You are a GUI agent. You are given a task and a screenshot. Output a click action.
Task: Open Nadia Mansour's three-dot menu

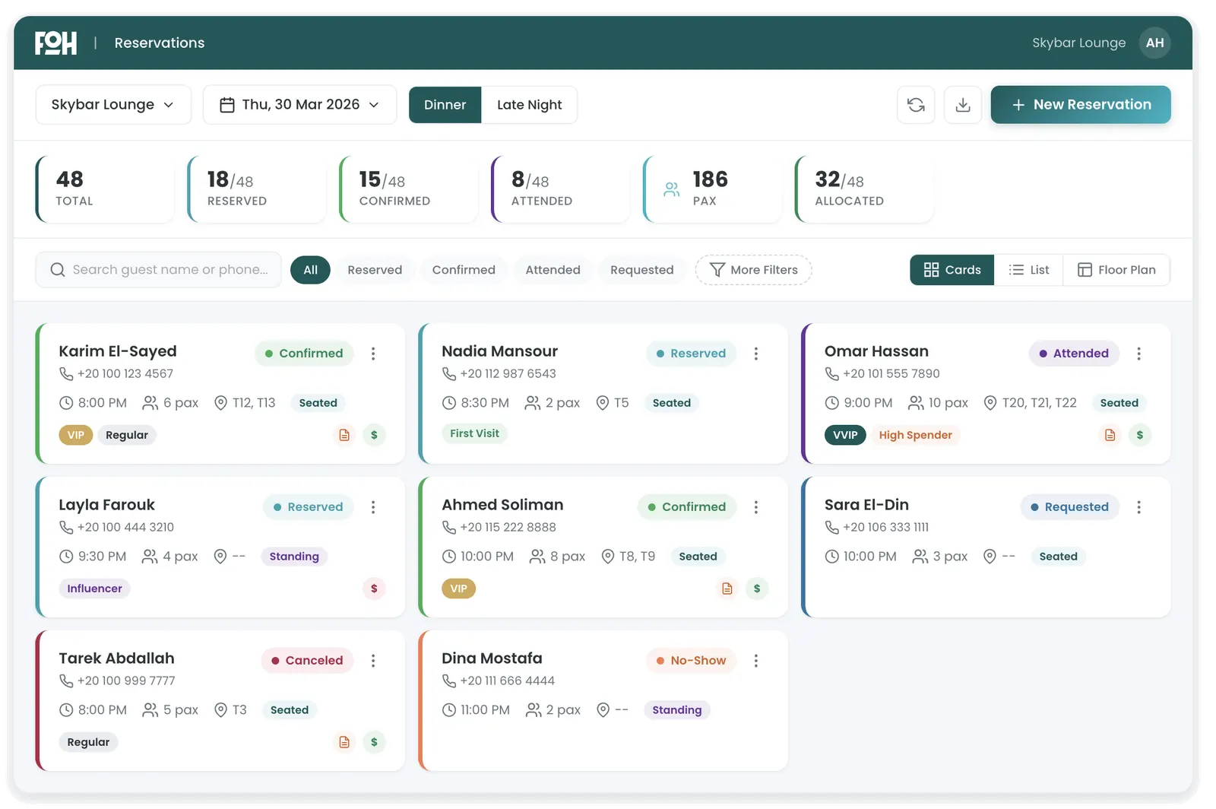[756, 354]
